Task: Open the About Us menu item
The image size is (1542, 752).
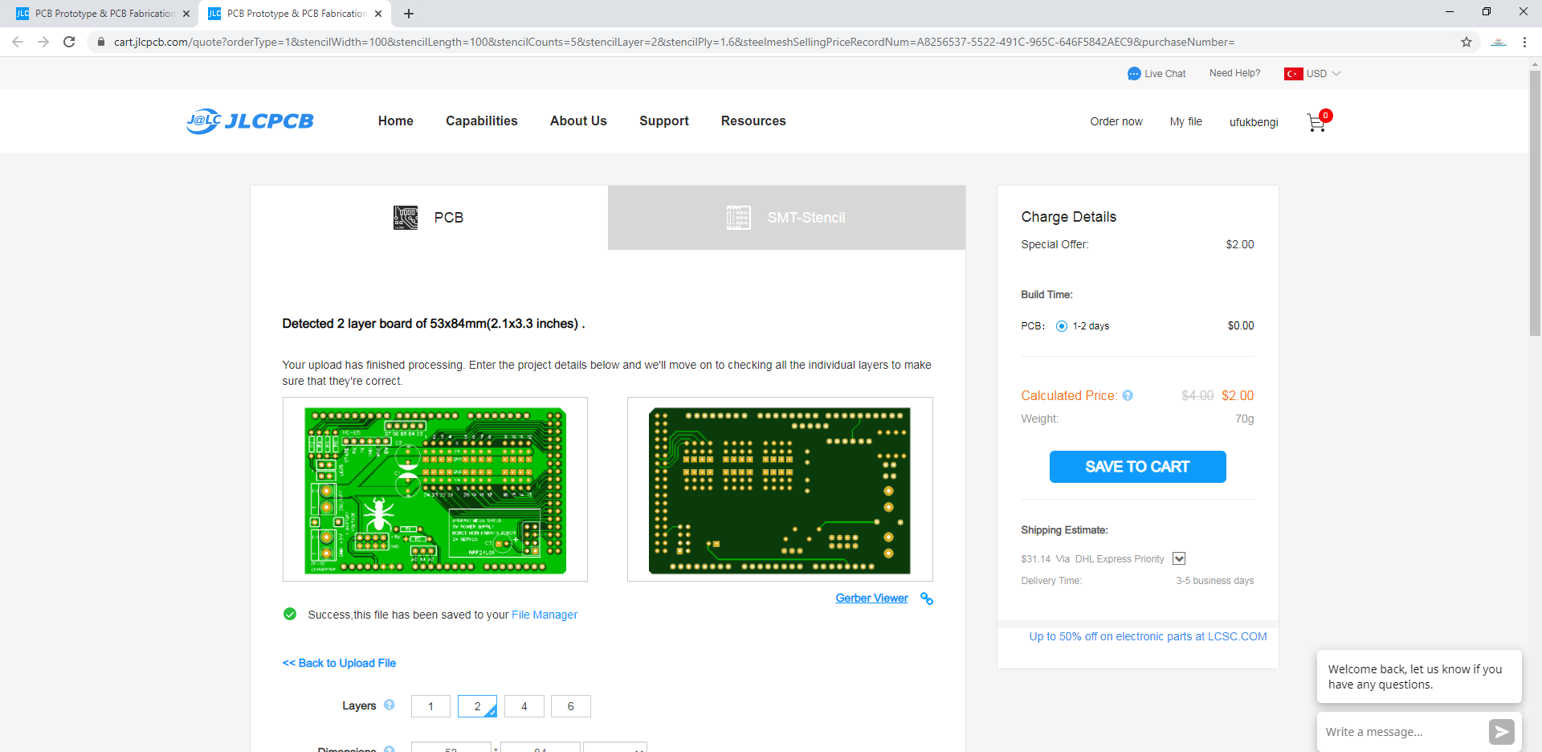Action: click(x=578, y=121)
